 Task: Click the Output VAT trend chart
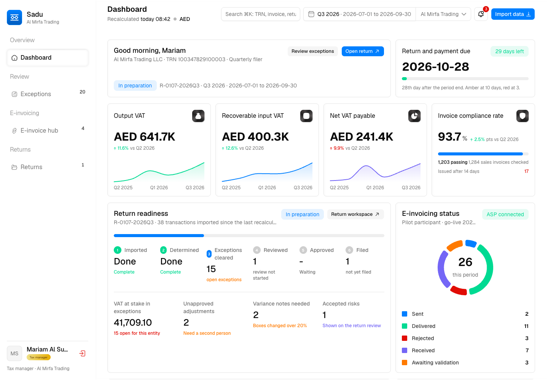[159, 172]
